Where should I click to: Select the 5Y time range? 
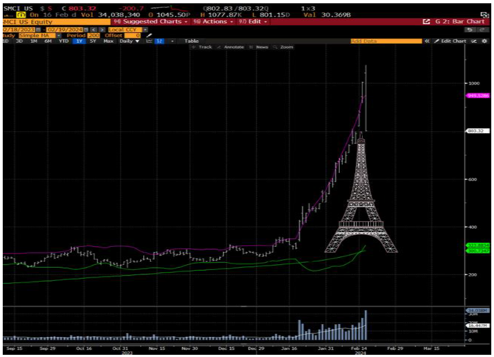93,41
